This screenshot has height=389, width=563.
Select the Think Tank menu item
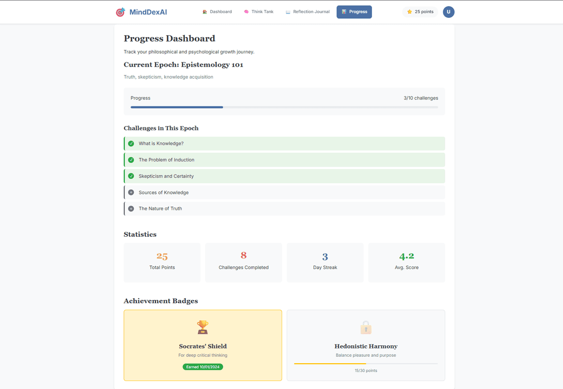coord(259,11)
